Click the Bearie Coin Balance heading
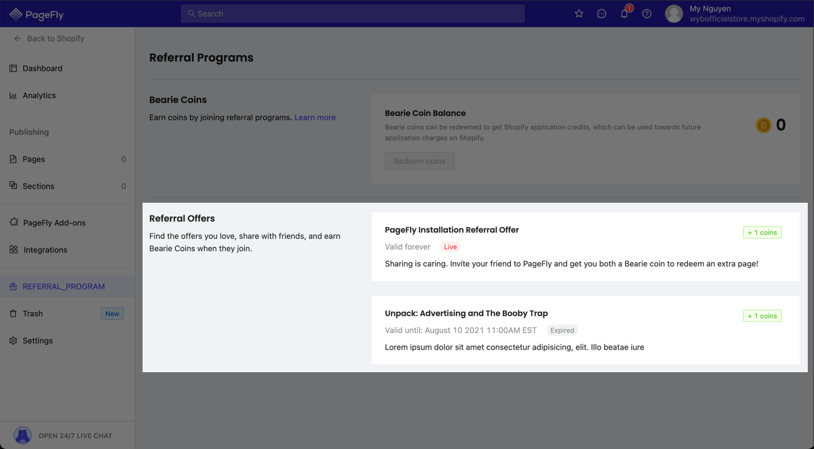This screenshot has width=814, height=449. point(425,113)
